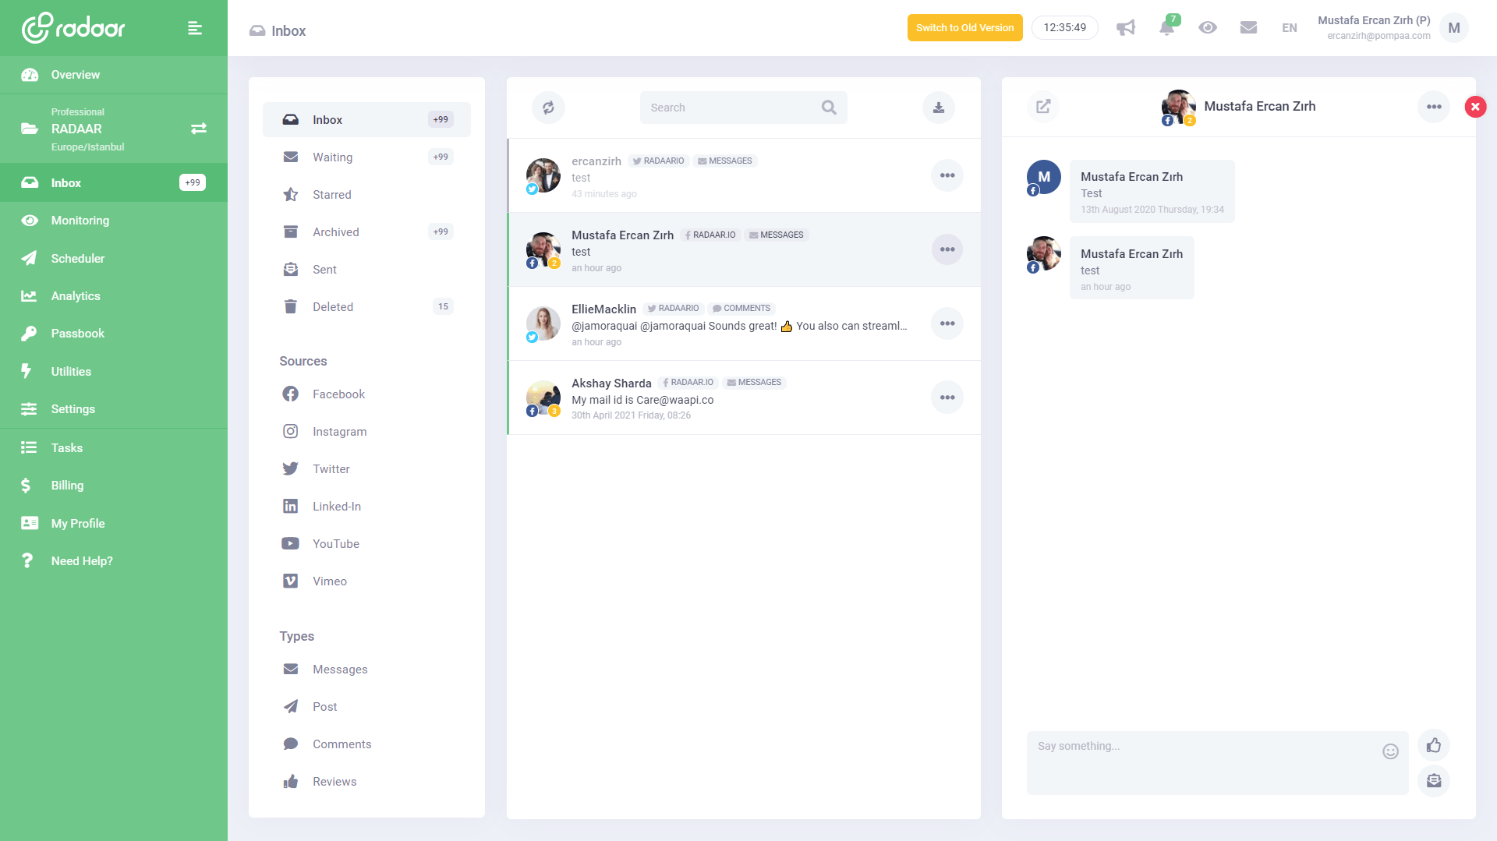Collapse the sidebar with hamburger toggle
Screen dimensions: 1497x841
195,29
